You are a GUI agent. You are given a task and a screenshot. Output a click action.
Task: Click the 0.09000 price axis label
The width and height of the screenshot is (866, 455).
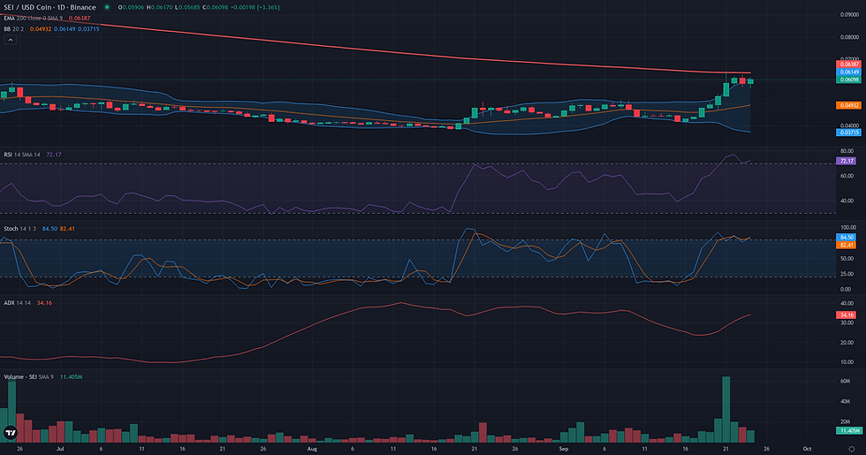point(849,15)
